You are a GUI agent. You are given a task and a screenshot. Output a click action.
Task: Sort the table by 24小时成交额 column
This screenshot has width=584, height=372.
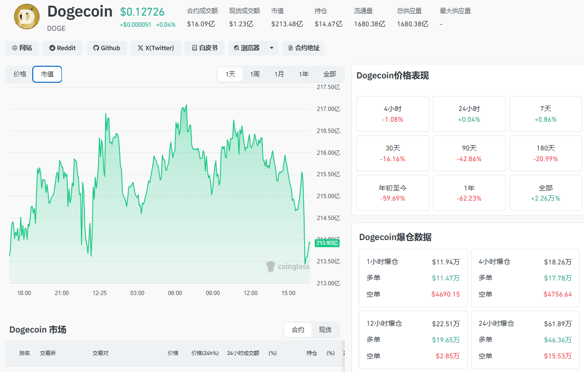point(243,353)
